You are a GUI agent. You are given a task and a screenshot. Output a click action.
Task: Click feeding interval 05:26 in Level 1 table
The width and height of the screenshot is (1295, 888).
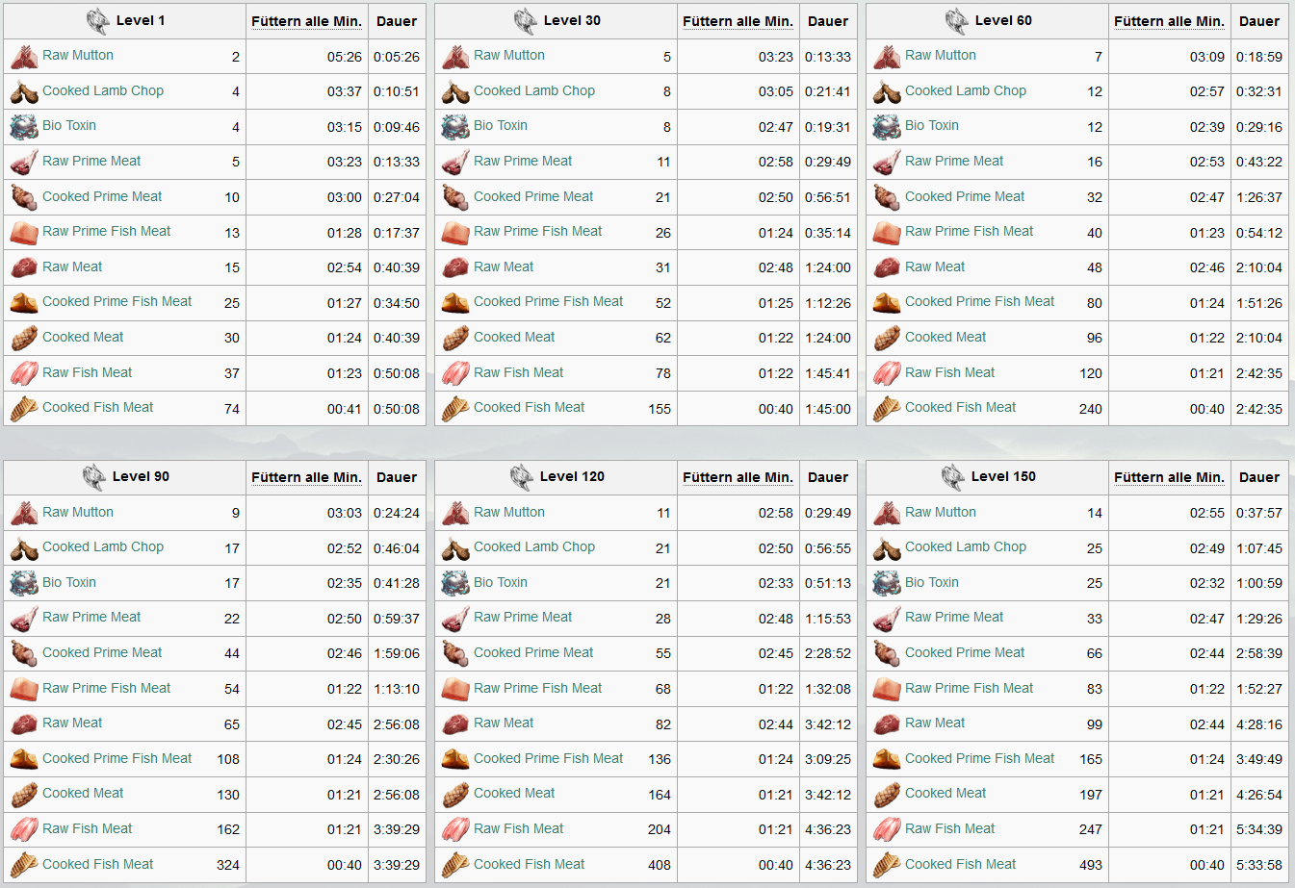coord(345,57)
